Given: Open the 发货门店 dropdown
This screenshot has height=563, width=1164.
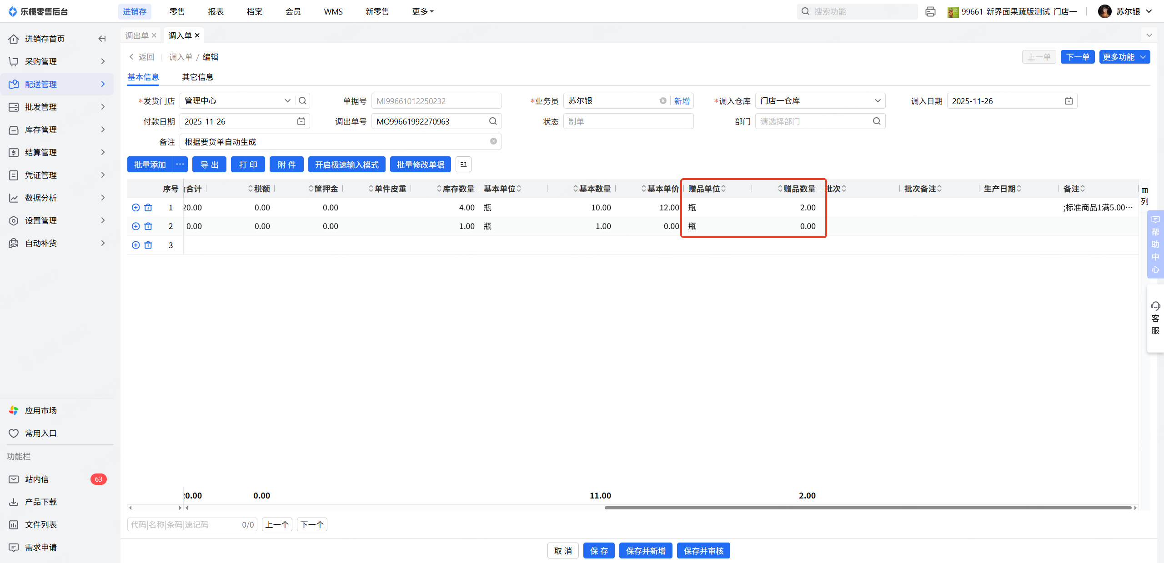Looking at the screenshot, I should 287,101.
